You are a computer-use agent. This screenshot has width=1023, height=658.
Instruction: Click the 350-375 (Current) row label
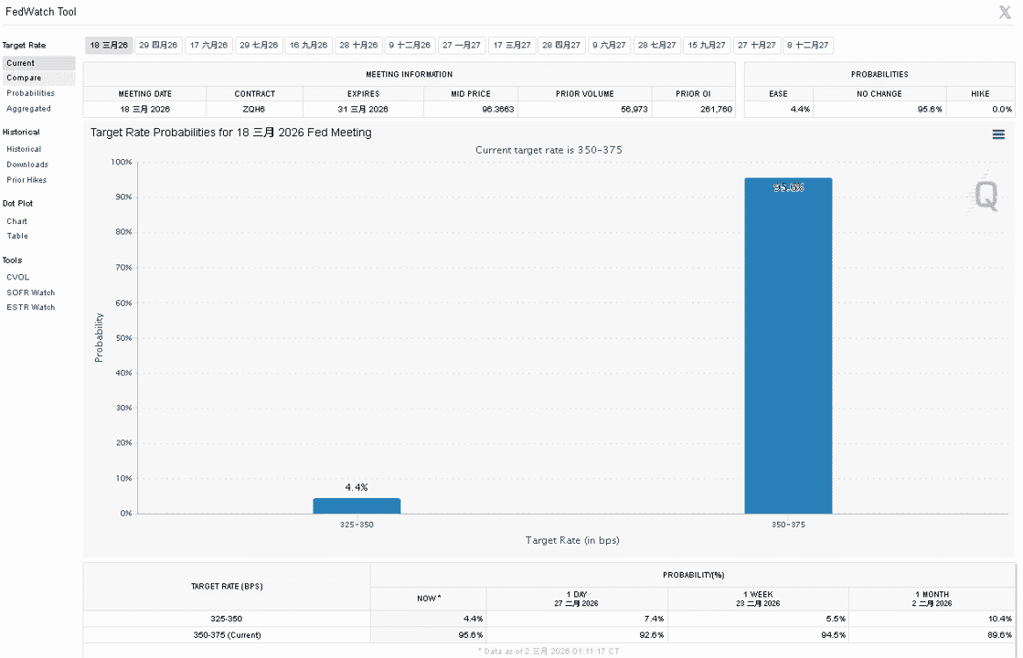[x=227, y=635]
